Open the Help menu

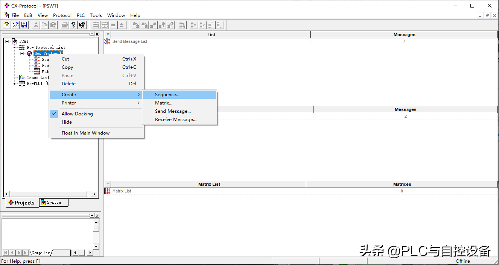point(135,15)
